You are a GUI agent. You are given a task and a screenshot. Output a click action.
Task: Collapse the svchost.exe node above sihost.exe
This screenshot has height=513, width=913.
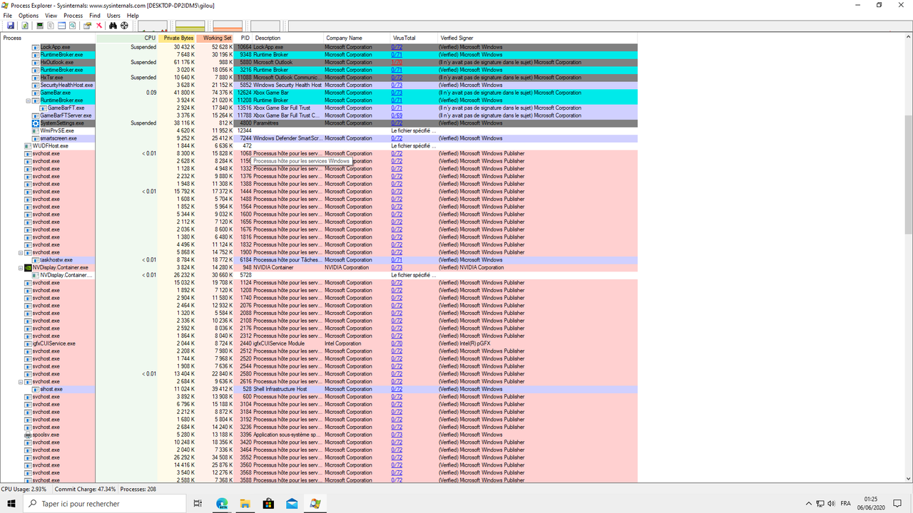[21, 381]
